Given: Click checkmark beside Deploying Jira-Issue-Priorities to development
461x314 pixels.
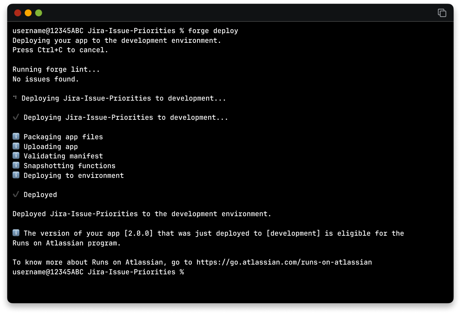Looking at the screenshot, I should (x=16, y=117).
